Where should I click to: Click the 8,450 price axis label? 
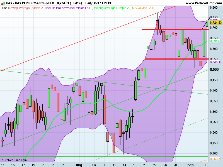pyautogui.click(x=214, y=80)
